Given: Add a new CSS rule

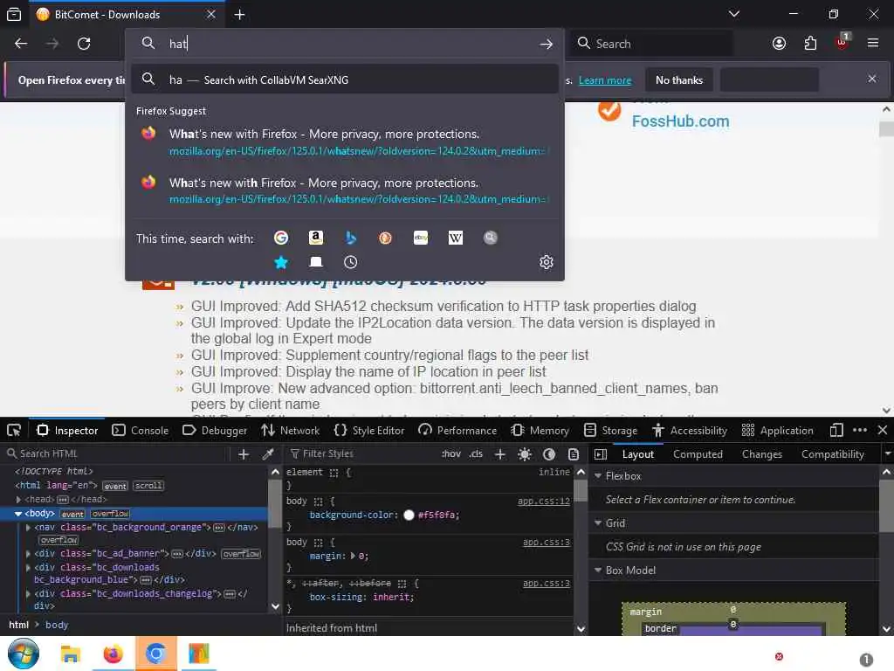Looking at the screenshot, I should point(500,454).
